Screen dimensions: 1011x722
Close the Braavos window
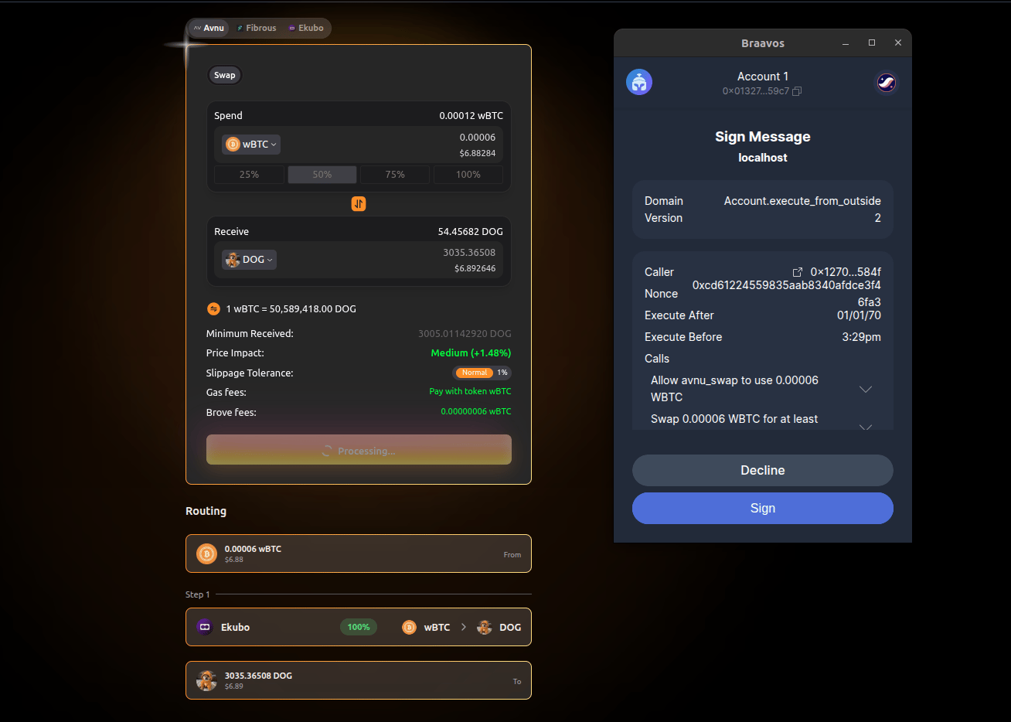(898, 43)
